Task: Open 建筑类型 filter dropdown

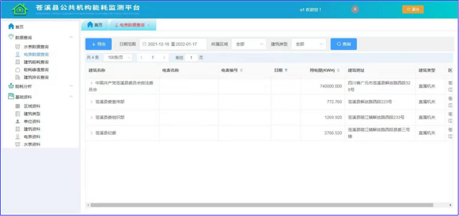Action: pos(309,44)
